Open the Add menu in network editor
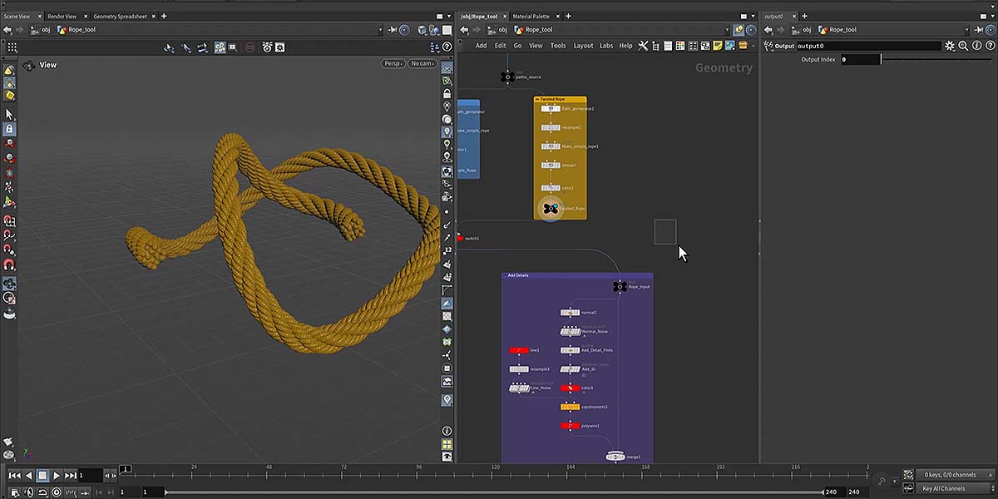The height and width of the screenshot is (499, 998). [482, 46]
